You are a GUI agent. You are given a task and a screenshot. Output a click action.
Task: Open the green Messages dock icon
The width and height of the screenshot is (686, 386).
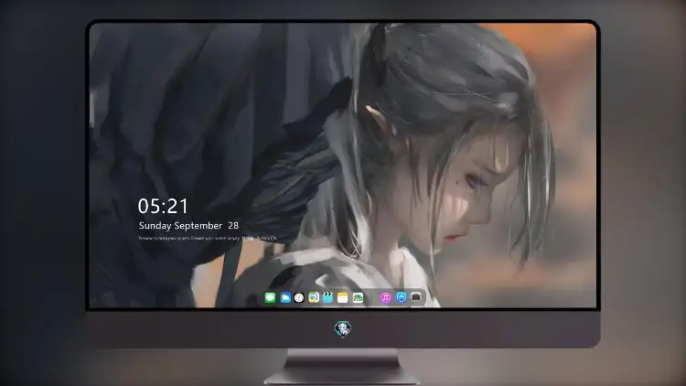click(270, 297)
